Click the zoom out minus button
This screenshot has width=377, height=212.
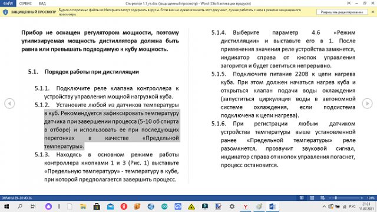point(330,198)
